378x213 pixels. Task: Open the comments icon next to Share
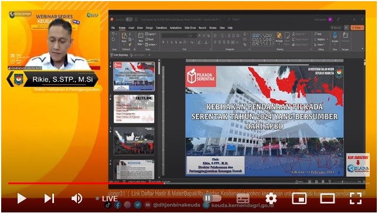coord(346,28)
